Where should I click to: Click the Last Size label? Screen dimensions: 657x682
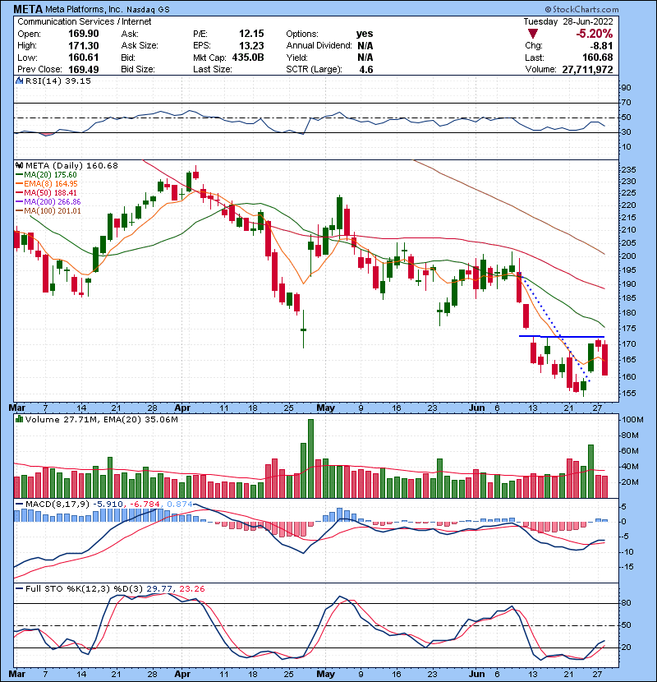coord(213,69)
